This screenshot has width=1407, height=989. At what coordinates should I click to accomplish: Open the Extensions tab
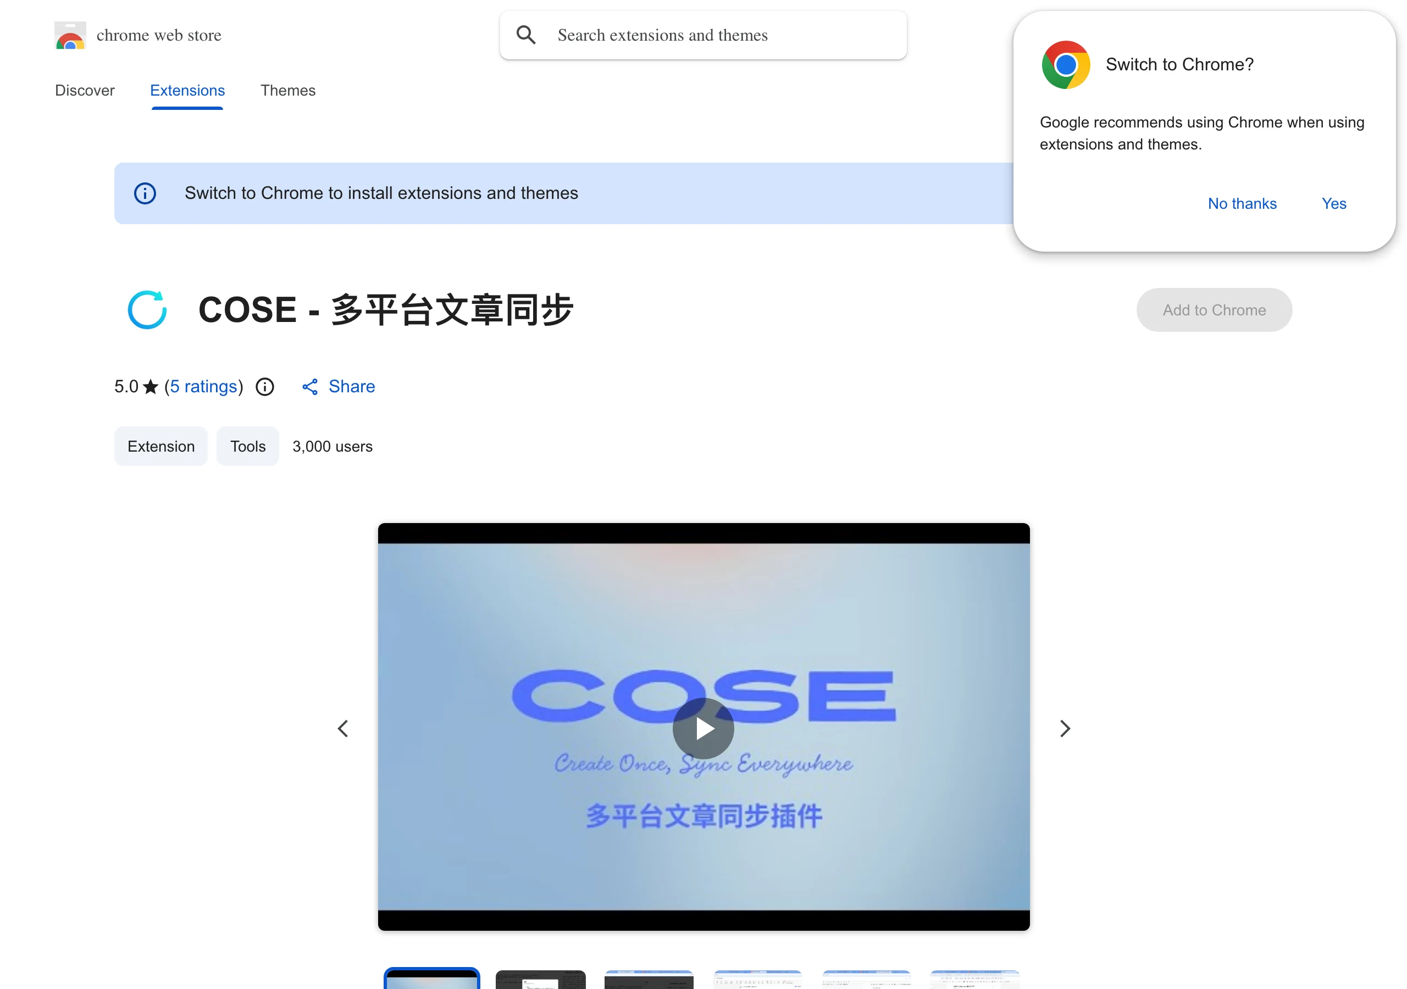tap(187, 90)
